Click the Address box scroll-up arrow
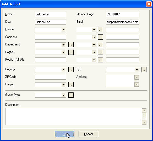The image size is (153, 141). [136, 78]
